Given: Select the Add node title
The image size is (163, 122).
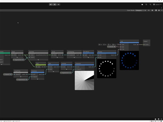Looking at the screenshot, I should coord(50,63).
